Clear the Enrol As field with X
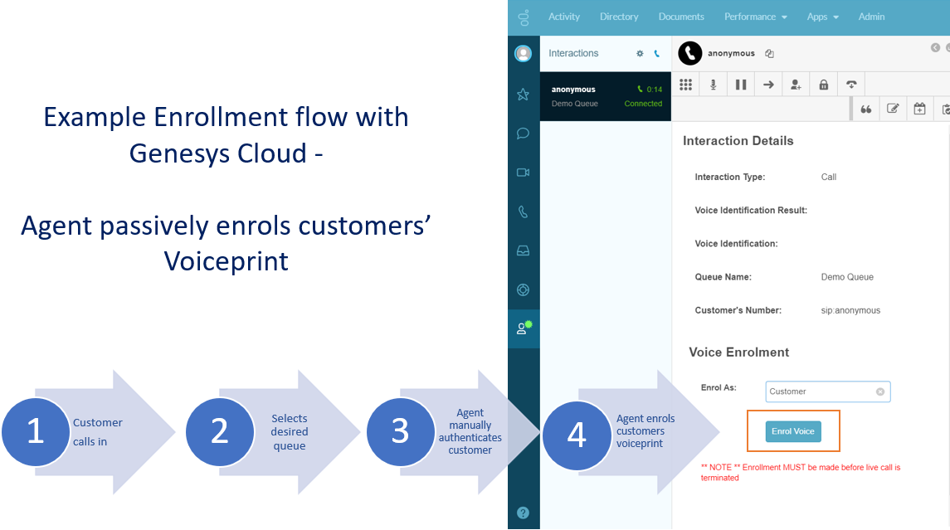The height and width of the screenshot is (530, 950). pyautogui.click(x=880, y=391)
